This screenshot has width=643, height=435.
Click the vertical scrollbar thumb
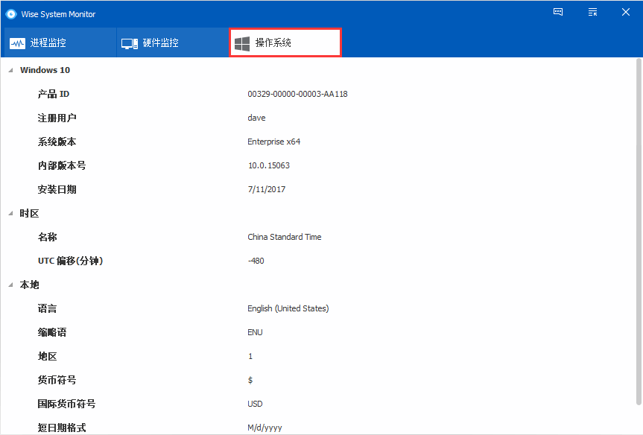click(x=639, y=232)
